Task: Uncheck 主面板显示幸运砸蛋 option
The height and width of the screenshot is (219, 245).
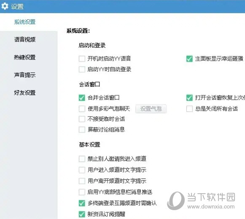Action: tap(189, 59)
